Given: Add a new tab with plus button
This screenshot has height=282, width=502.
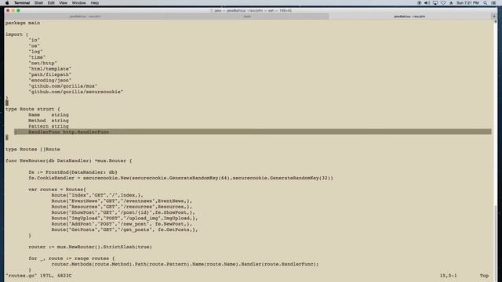Looking at the screenshot, I should click(x=494, y=16).
